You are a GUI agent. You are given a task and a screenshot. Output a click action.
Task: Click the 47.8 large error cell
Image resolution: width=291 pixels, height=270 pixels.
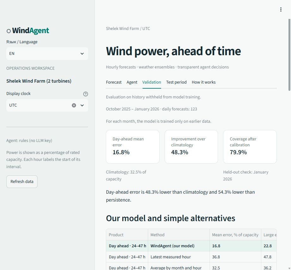click(269, 257)
